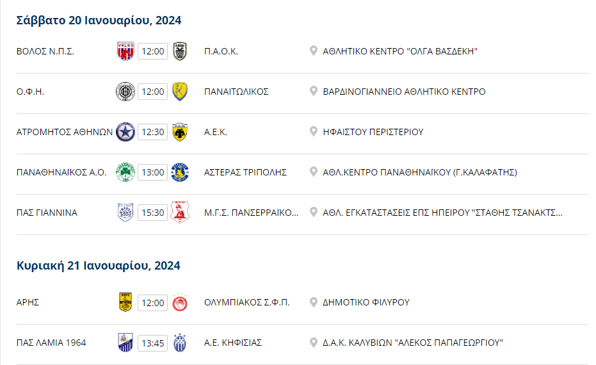Click the PAS Lamia 1964 crest
The height and width of the screenshot is (365, 596).
point(125,343)
